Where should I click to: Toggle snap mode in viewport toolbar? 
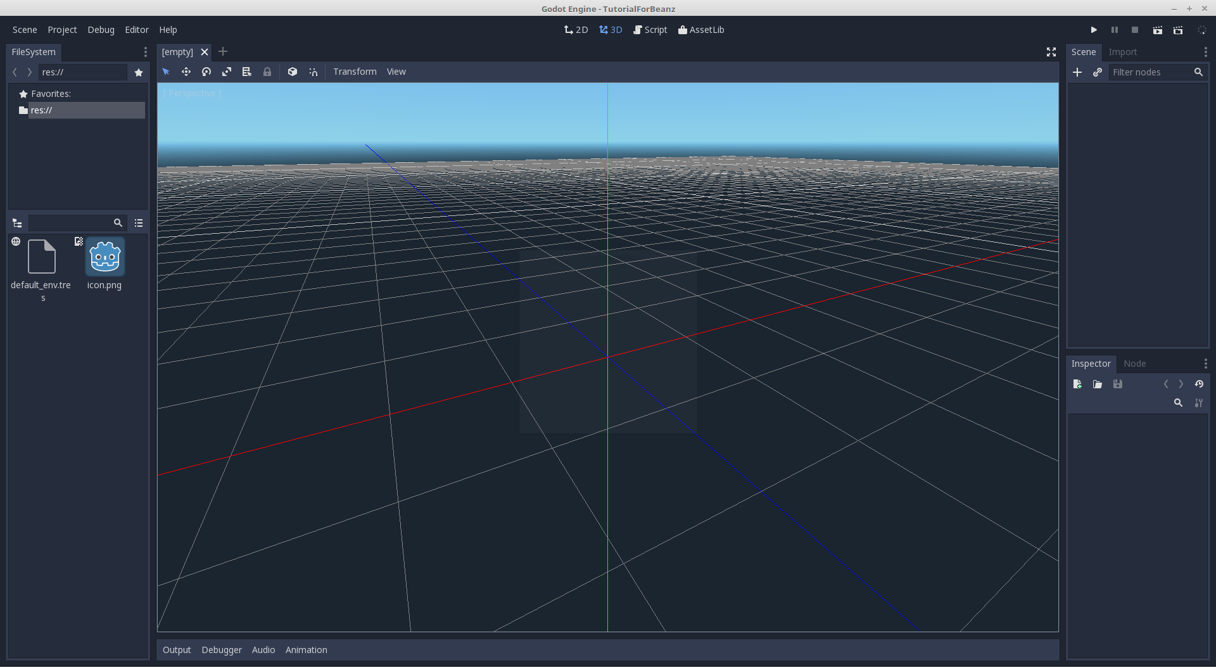[x=313, y=72]
